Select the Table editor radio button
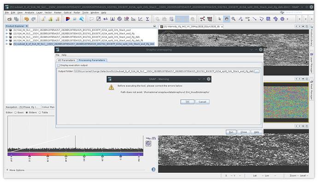 point(40,112)
